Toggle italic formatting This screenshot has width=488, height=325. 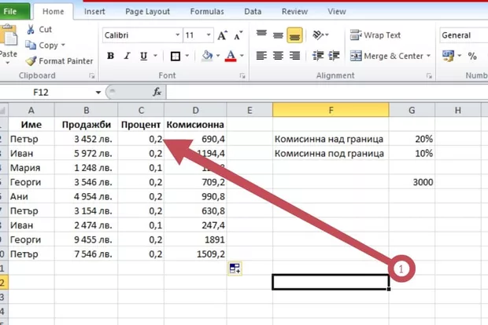point(127,57)
